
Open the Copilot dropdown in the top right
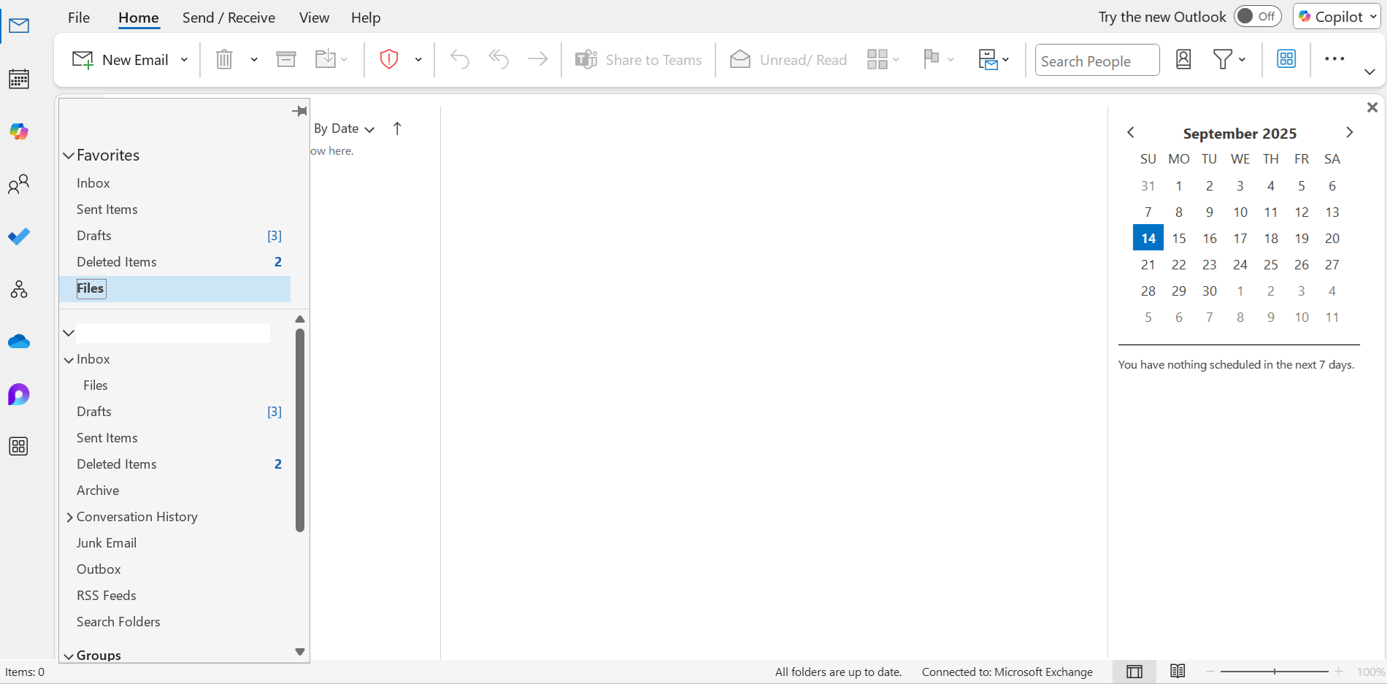pos(1370,16)
